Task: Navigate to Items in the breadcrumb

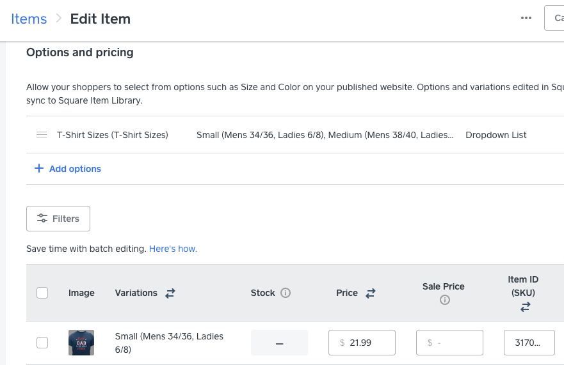Action: [29, 19]
